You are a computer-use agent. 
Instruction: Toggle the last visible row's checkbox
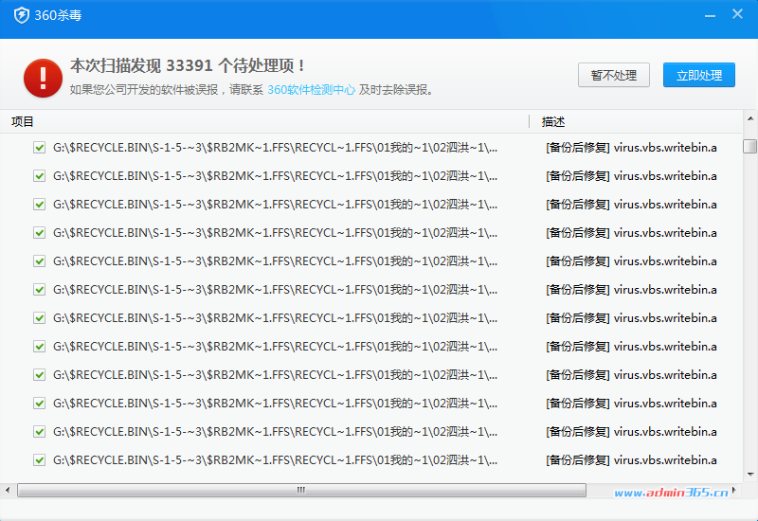[39, 460]
